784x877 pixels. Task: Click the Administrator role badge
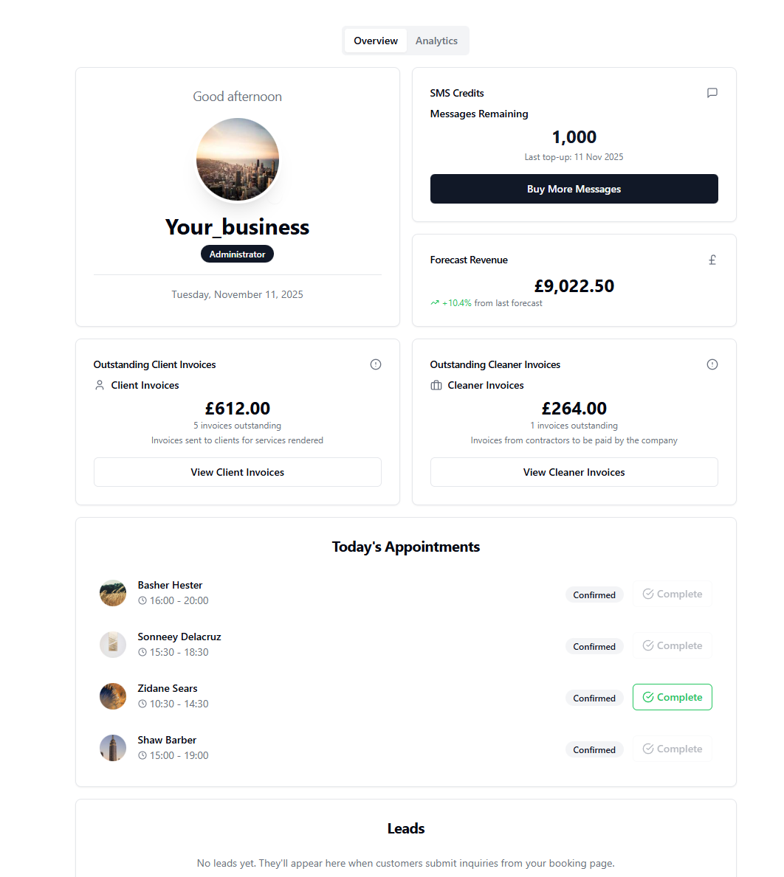click(x=237, y=253)
